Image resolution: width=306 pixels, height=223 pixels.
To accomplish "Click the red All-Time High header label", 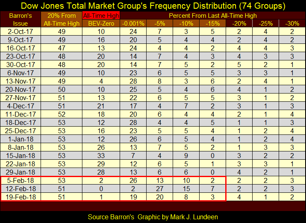I will pos(101,16).
